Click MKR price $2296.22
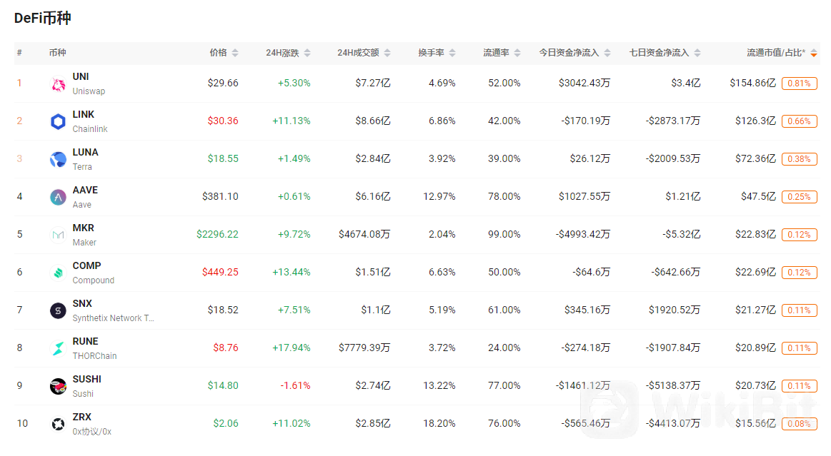Viewport: 831px width, 456px height. (x=217, y=234)
